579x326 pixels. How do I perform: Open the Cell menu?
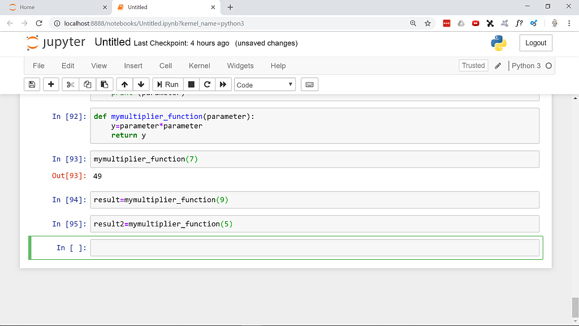[166, 66]
